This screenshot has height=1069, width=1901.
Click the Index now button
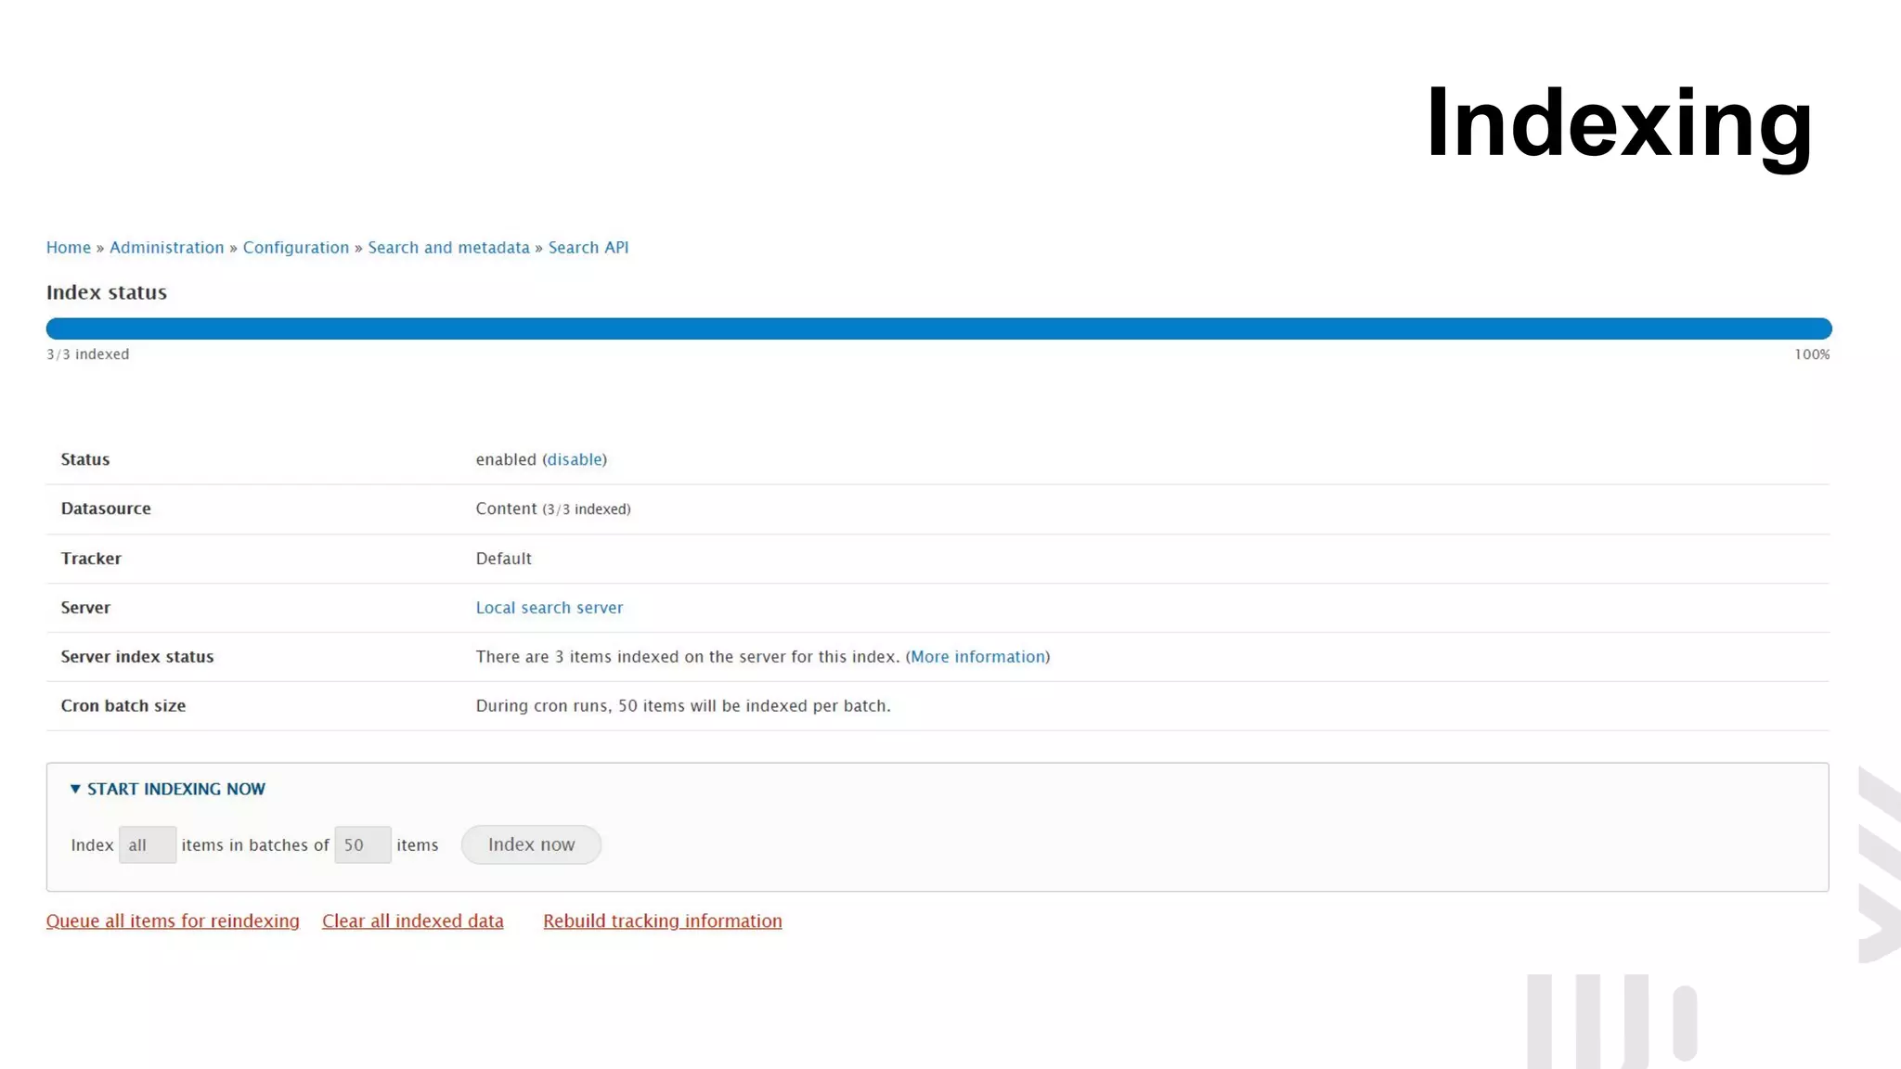(531, 844)
